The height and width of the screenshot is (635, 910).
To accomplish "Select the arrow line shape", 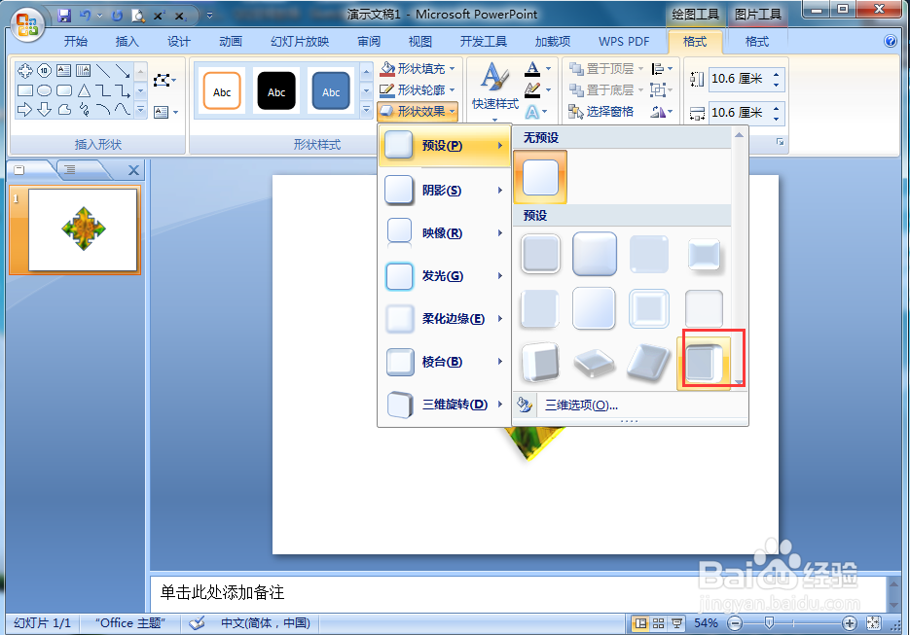I will [x=123, y=71].
